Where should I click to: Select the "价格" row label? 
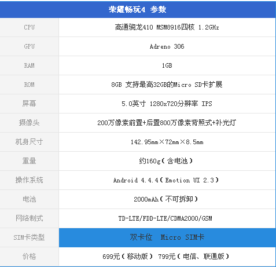click(29, 257)
